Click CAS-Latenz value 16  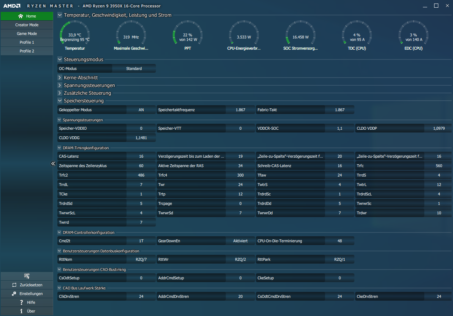pyautogui.click(x=141, y=156)
